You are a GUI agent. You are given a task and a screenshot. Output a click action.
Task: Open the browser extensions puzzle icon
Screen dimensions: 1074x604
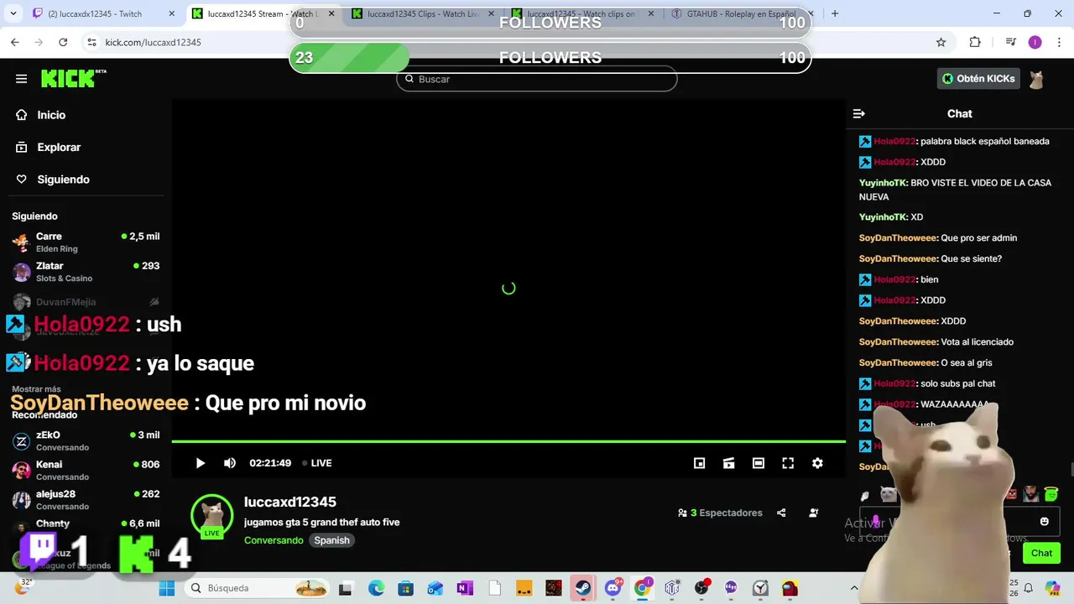click(975, 42)
